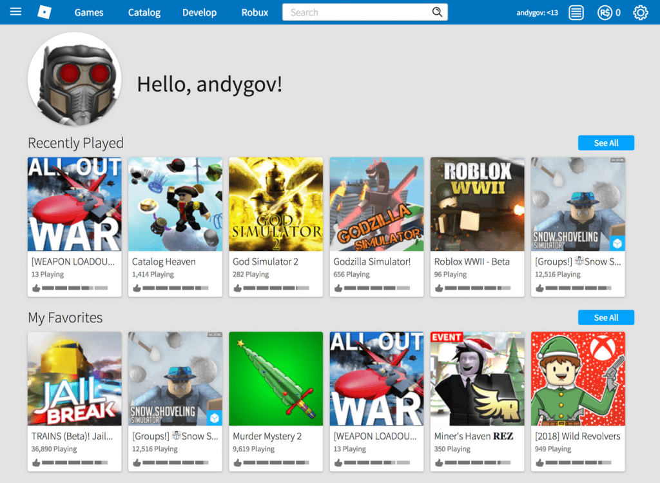Click '9,619 Playing' text
This screenshot has width=660, height=483.
coord(253,449)
